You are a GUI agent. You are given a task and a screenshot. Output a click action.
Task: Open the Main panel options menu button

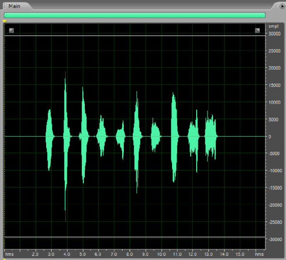[x=281, y=6]
